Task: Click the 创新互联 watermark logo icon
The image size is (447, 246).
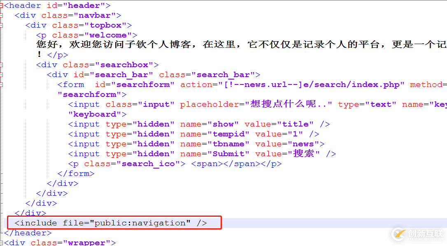Action: pos(398,234)
